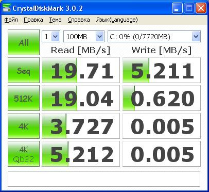This screenshot has width=209, height=192.
Task: Open the Правка menu
Action: [x=33, y=20]
